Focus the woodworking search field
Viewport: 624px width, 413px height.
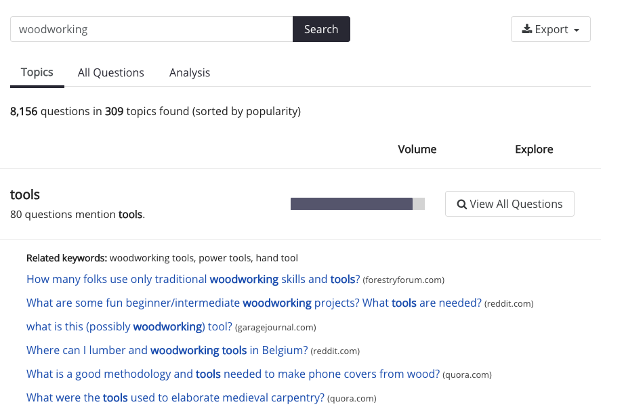[151, 29]
